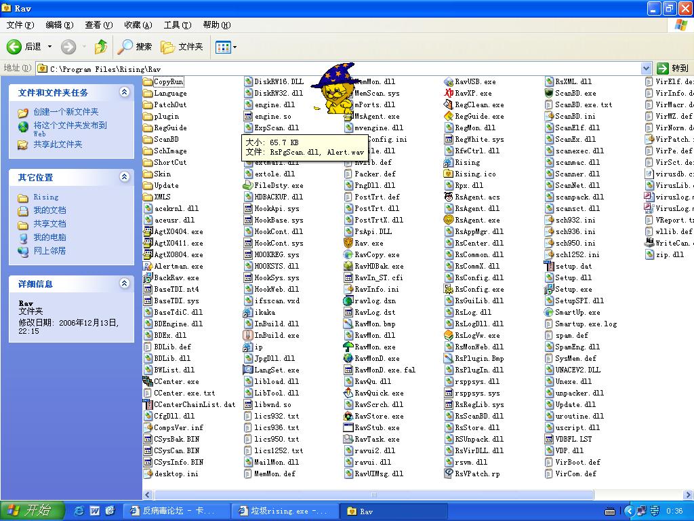694x521 pixels.
Task: Open the 文件(F) menu
Action: tap(20, 25)
